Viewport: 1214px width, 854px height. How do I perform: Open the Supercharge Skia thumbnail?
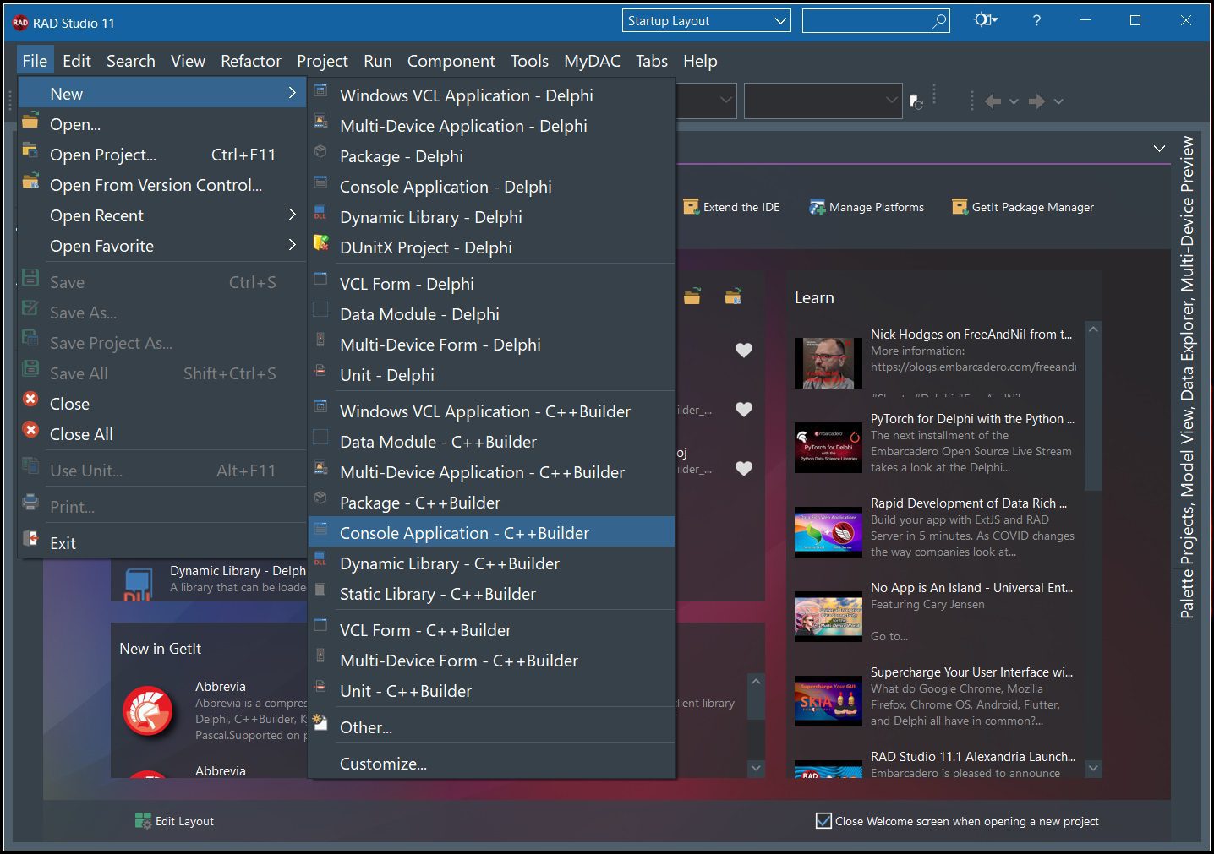[x=828, y=701]
